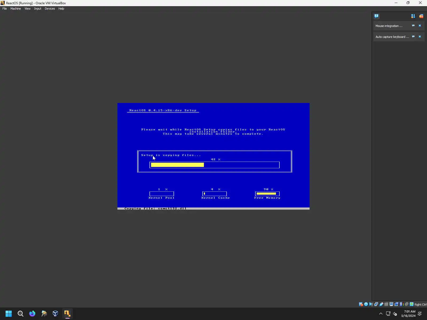Click the Free Memory usage bar

(267, 194)
